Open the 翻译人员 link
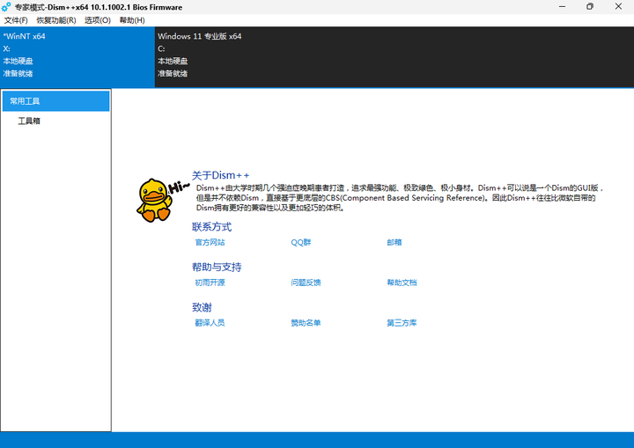This screenshot has height=448, width=634. (x=210, y=323)
